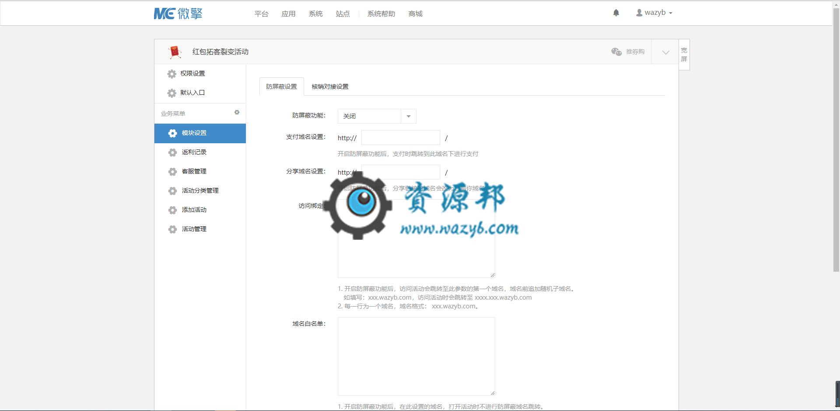Viewport: 840px width, 411px height.
Task: Click the gear icon beside 返利记录
Action: (173, 152)
